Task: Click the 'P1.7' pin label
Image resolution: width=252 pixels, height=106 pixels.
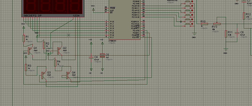Action: 112,37
